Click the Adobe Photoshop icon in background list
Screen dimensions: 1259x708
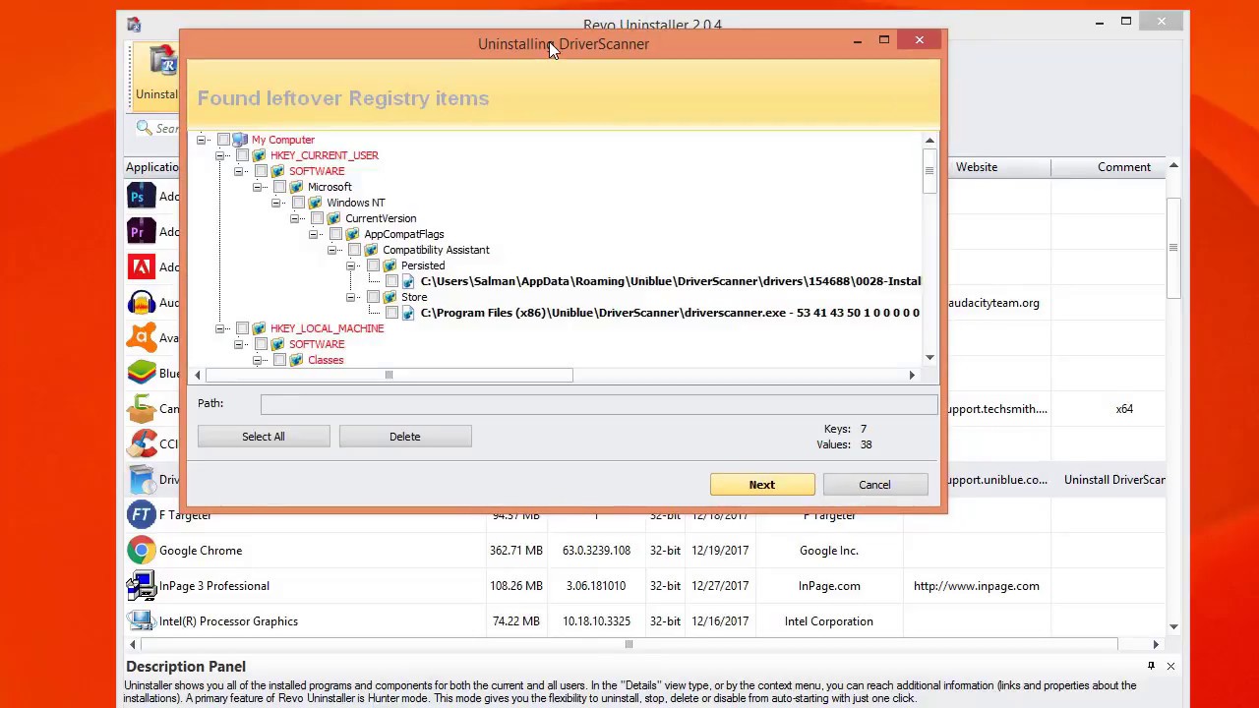pos(142,196)
